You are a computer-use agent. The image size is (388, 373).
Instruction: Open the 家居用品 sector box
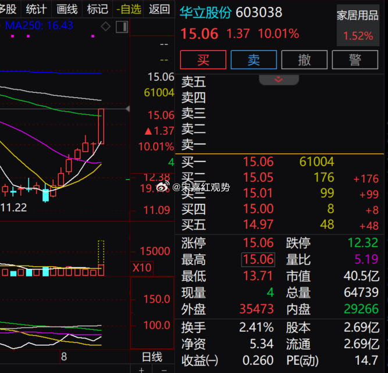[358, 25]
